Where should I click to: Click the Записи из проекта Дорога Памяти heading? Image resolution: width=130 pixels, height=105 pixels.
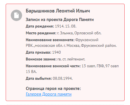[60, 20]
